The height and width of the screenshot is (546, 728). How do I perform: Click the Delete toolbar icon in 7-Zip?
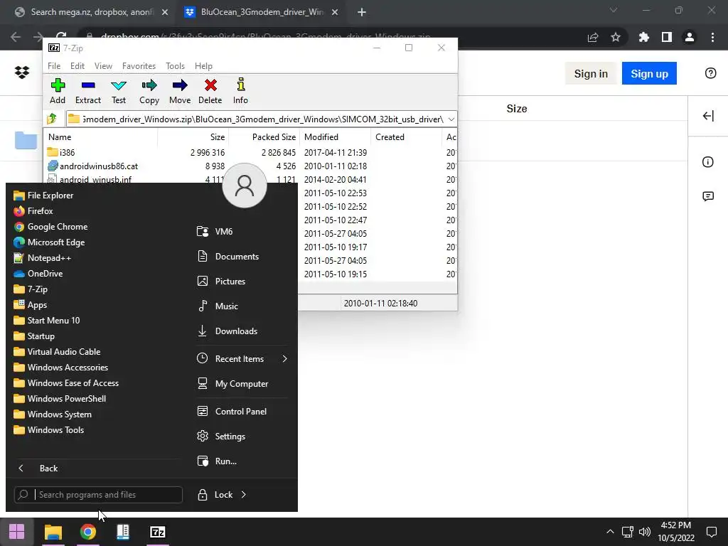coord(210,92)
